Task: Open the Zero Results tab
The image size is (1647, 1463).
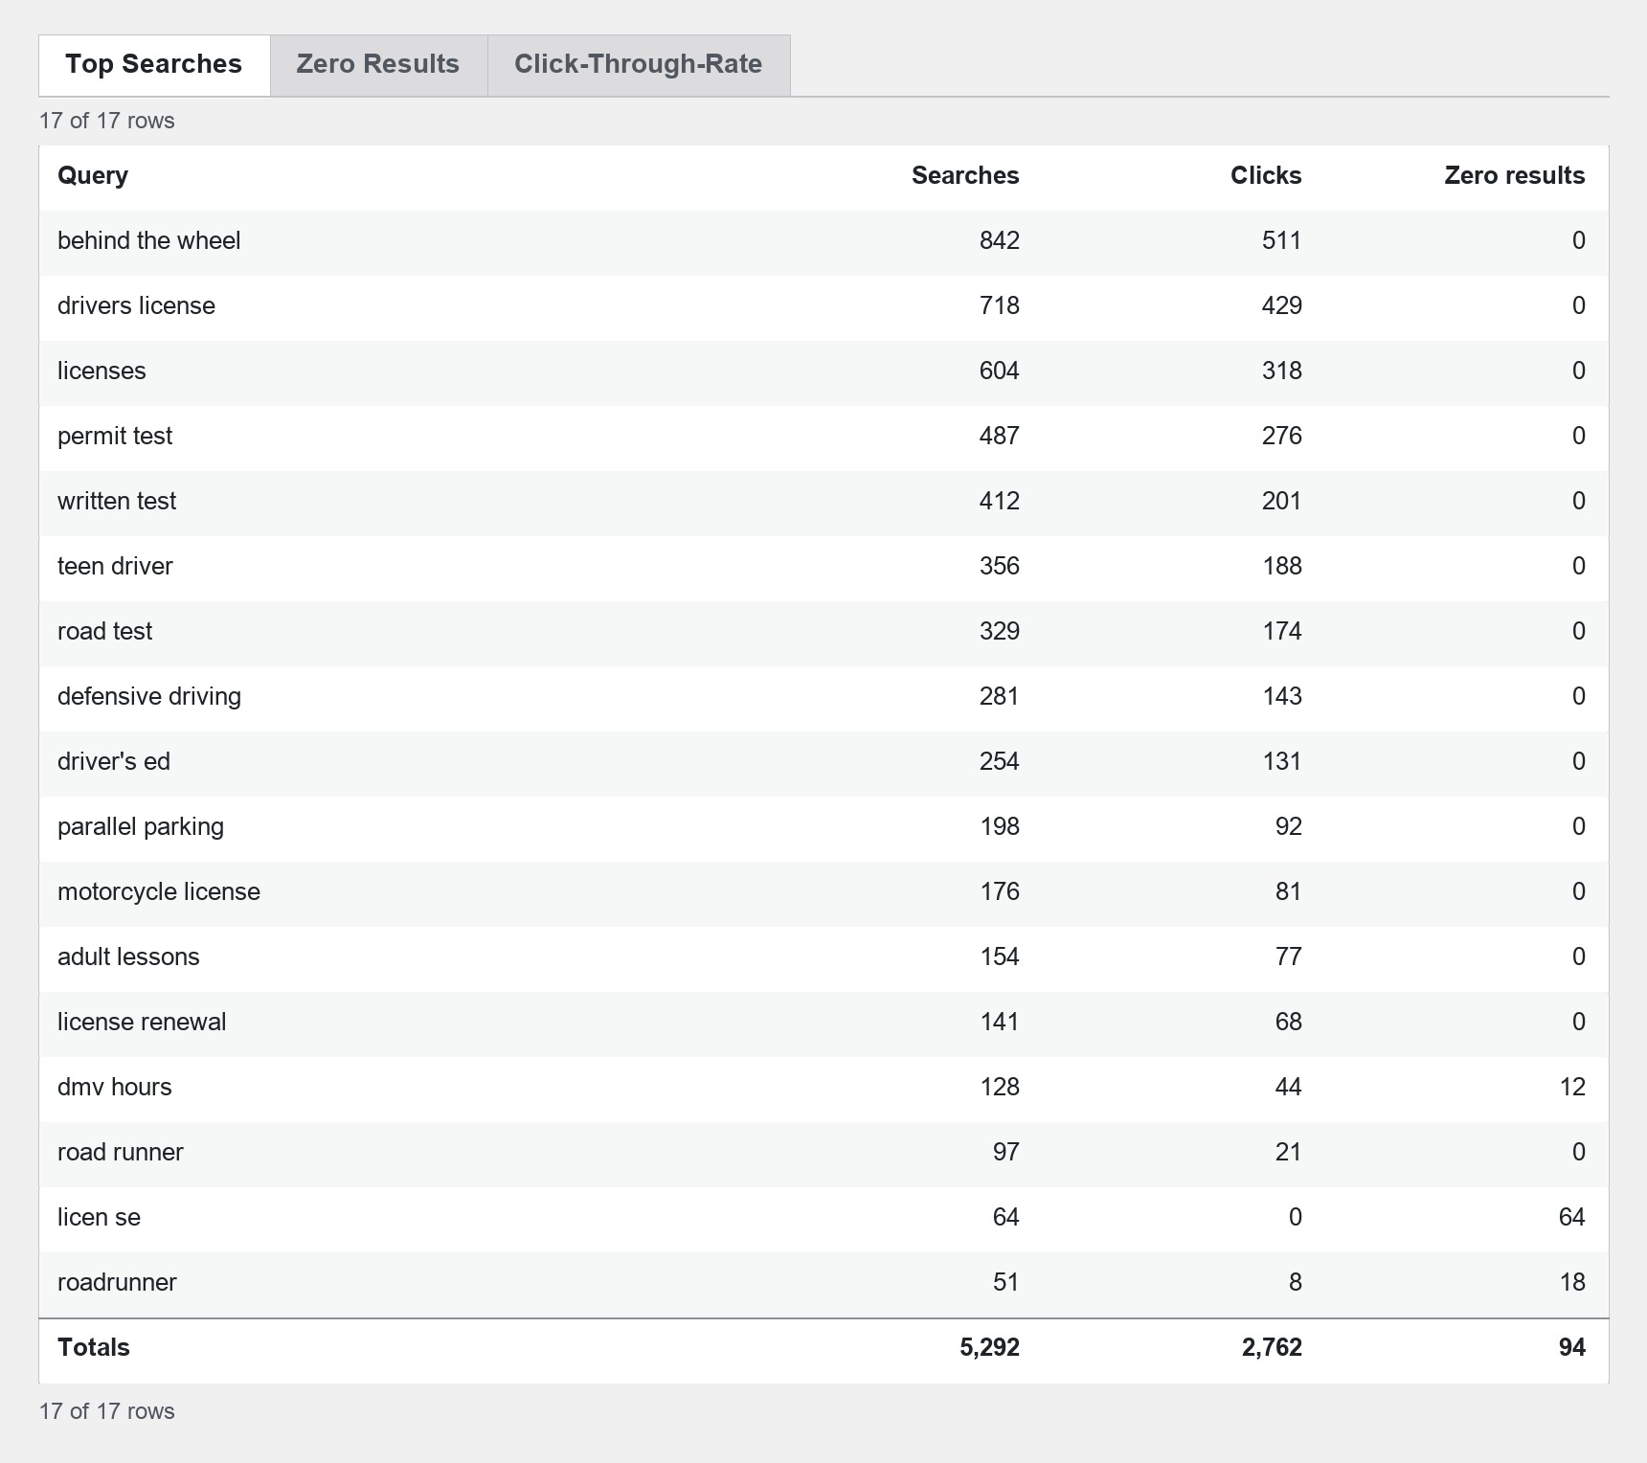Action: click(x=378, y=65)
